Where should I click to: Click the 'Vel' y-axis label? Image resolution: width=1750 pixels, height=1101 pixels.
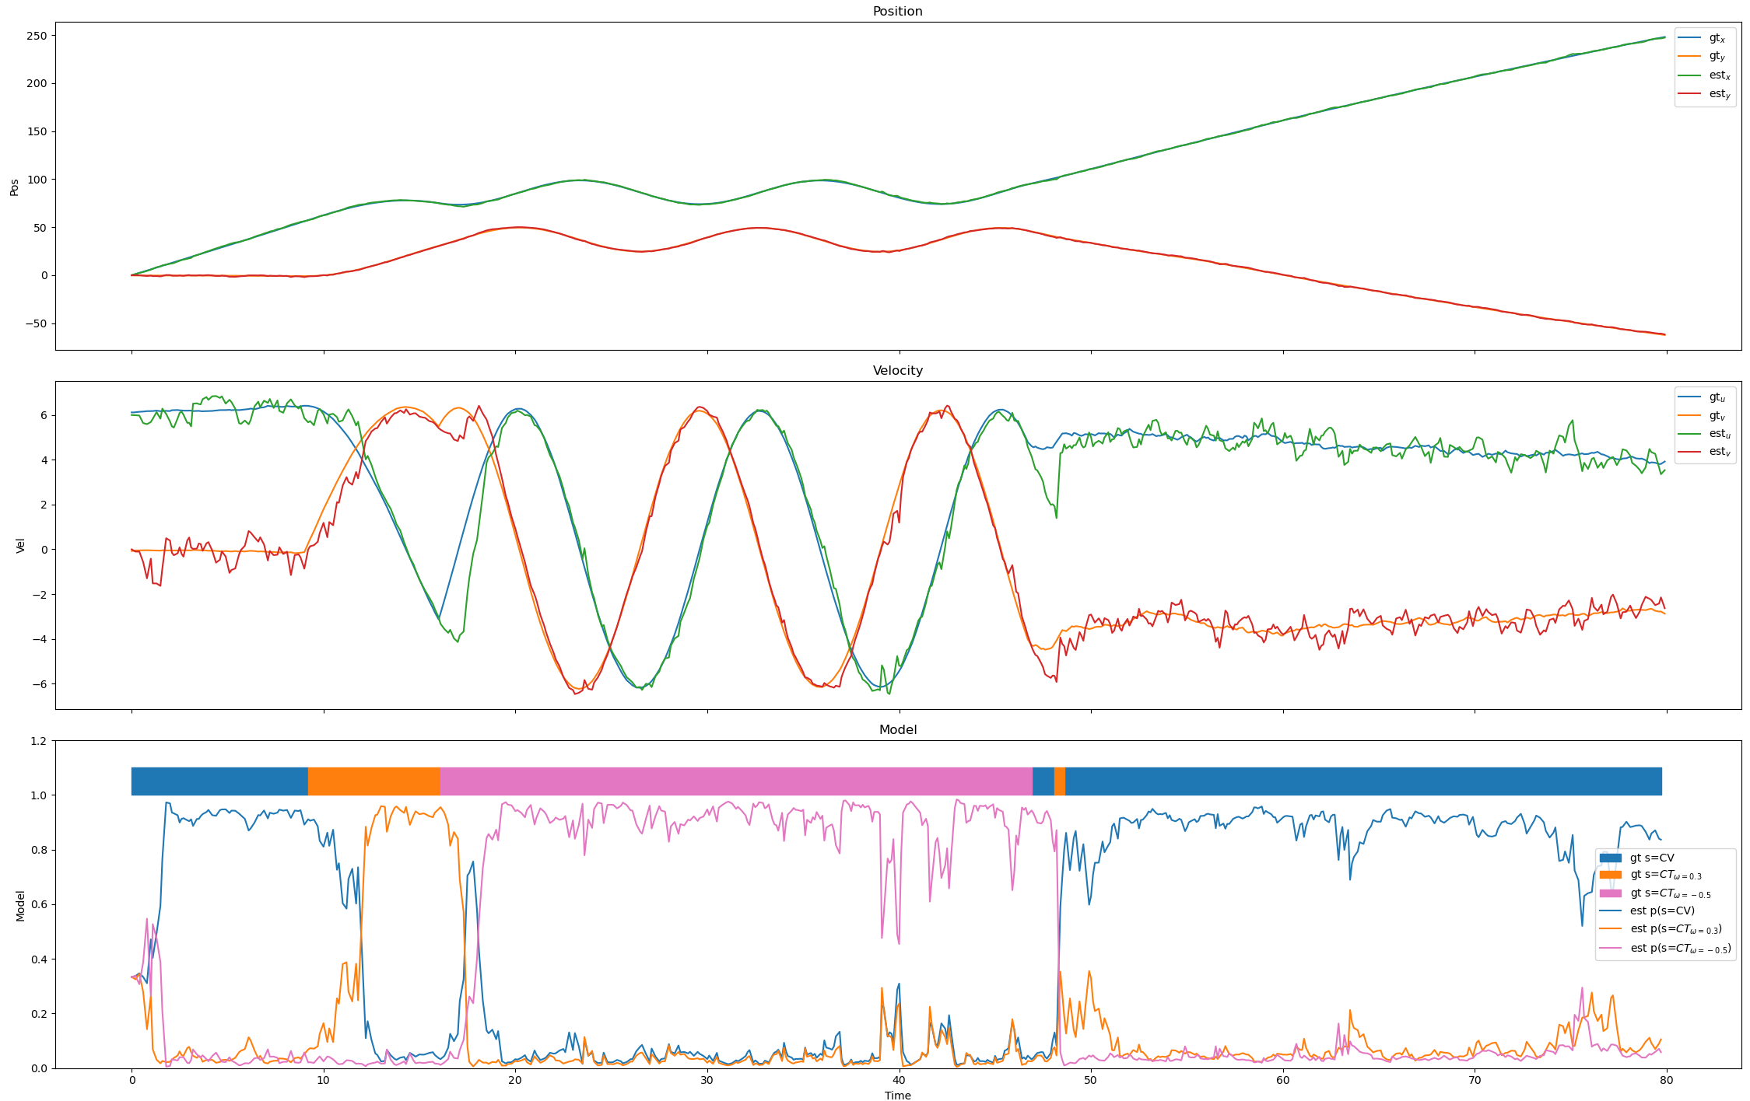click(20, 545)
